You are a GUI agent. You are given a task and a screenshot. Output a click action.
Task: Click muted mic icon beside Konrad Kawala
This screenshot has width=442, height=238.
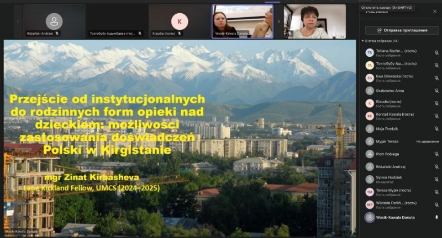pyautogui.click(x=436, y=116)
